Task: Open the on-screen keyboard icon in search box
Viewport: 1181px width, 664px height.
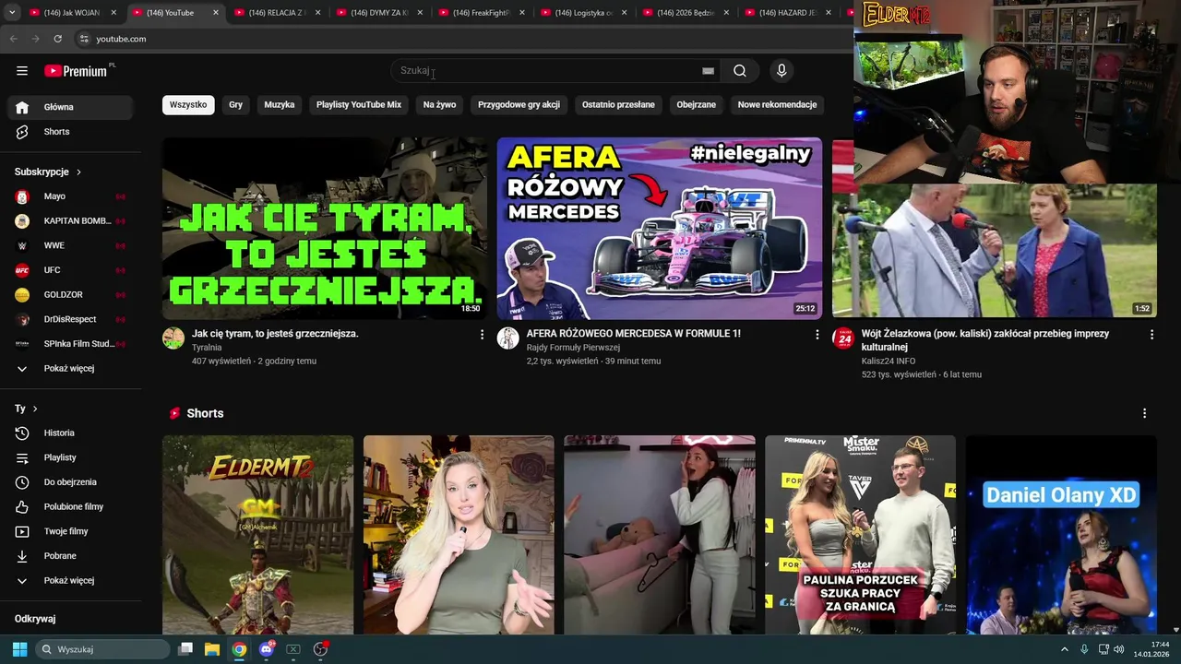Action: [x=708, y=71]
